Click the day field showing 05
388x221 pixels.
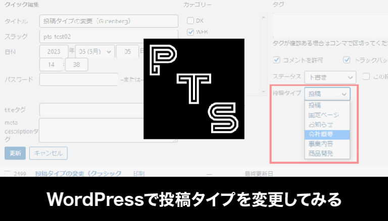(127, 51)
